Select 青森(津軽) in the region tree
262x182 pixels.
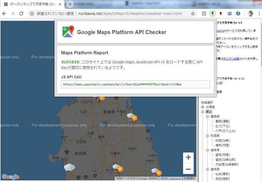(x=223, y=121)
